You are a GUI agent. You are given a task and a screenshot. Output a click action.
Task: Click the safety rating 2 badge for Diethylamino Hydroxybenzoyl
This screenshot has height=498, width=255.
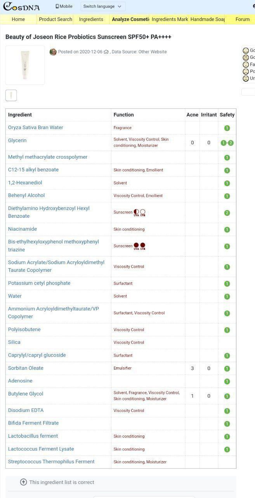[227, 213]
